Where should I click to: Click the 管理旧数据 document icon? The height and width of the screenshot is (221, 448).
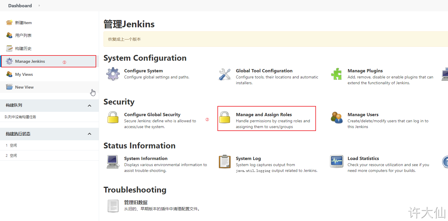(113, 206)
